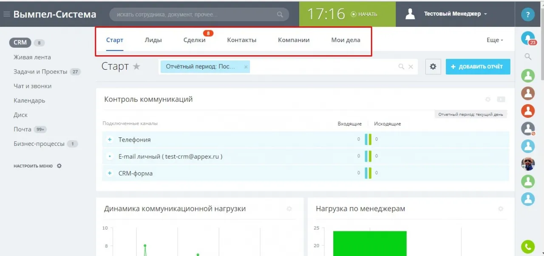Open navigation via the hamburger menu icon

point(7,13)
